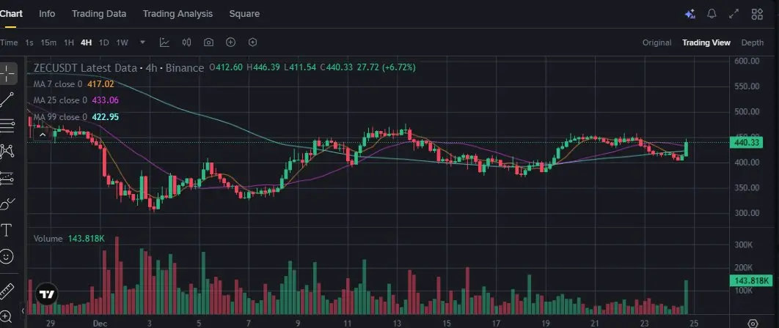The height and width of the screenshot is (328, 779).
Task: Click the ZECUSDT Latest Data title
Action: coord(84,68)
